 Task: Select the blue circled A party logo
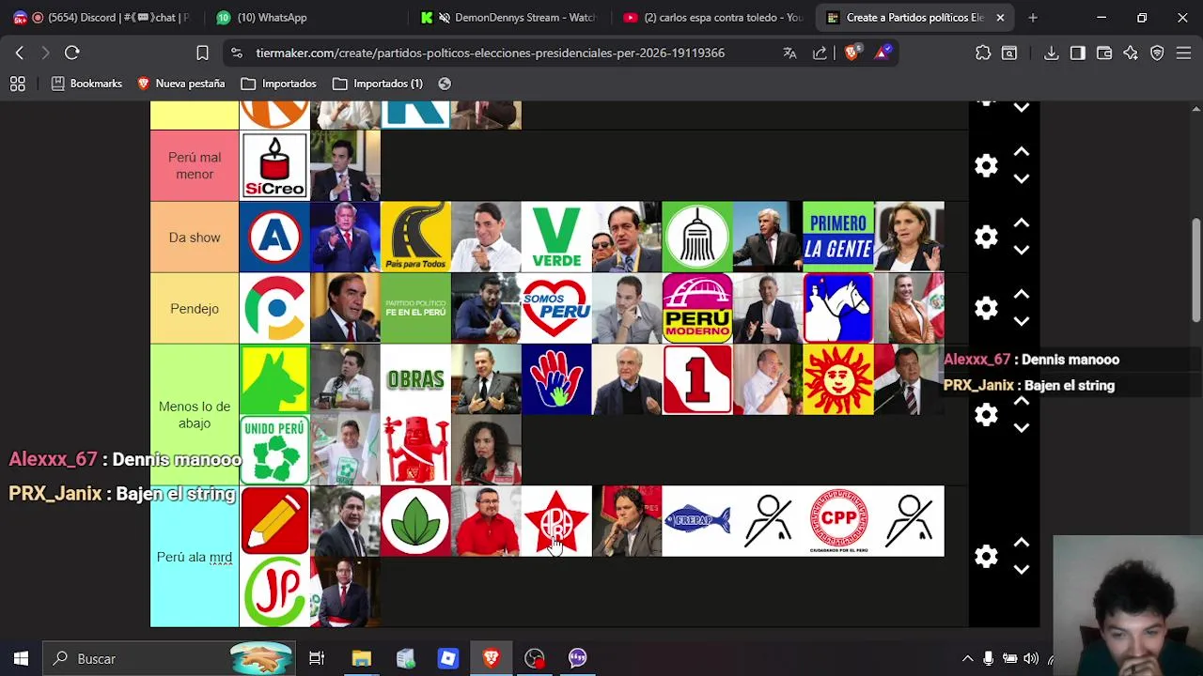(x=274, y=238)
